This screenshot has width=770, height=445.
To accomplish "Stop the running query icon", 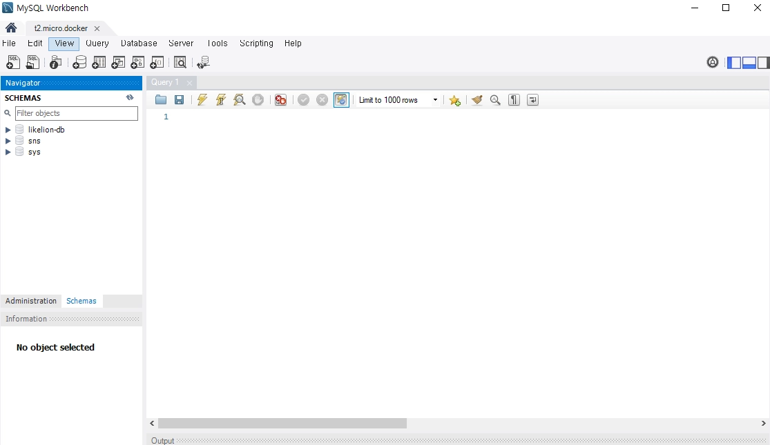I will (258, 100).
